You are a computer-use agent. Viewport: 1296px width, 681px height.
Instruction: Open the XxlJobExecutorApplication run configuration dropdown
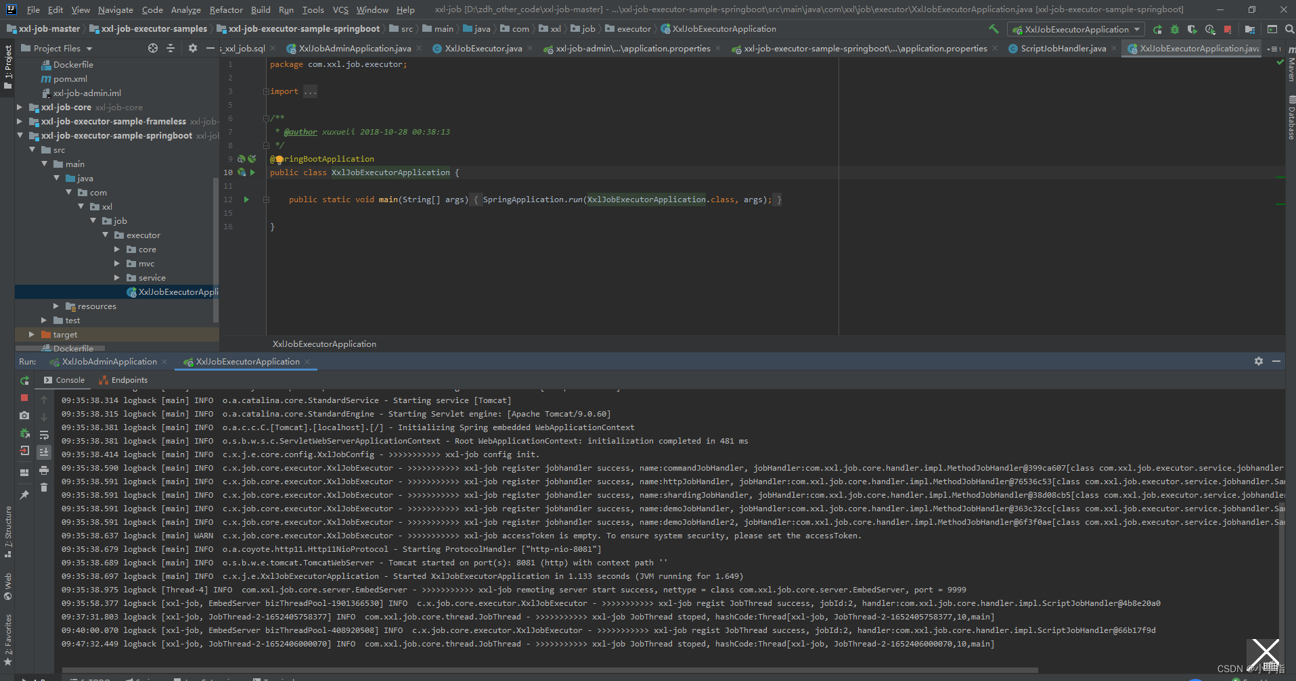(x=1076, y=29)
